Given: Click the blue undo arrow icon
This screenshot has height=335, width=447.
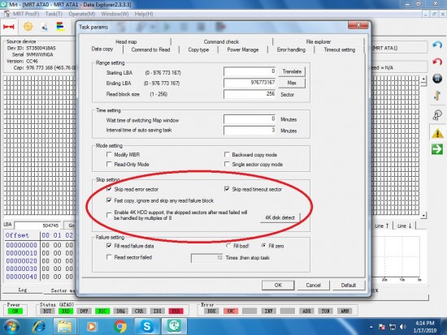Looking at the screenshot, I should click(437, 45).
